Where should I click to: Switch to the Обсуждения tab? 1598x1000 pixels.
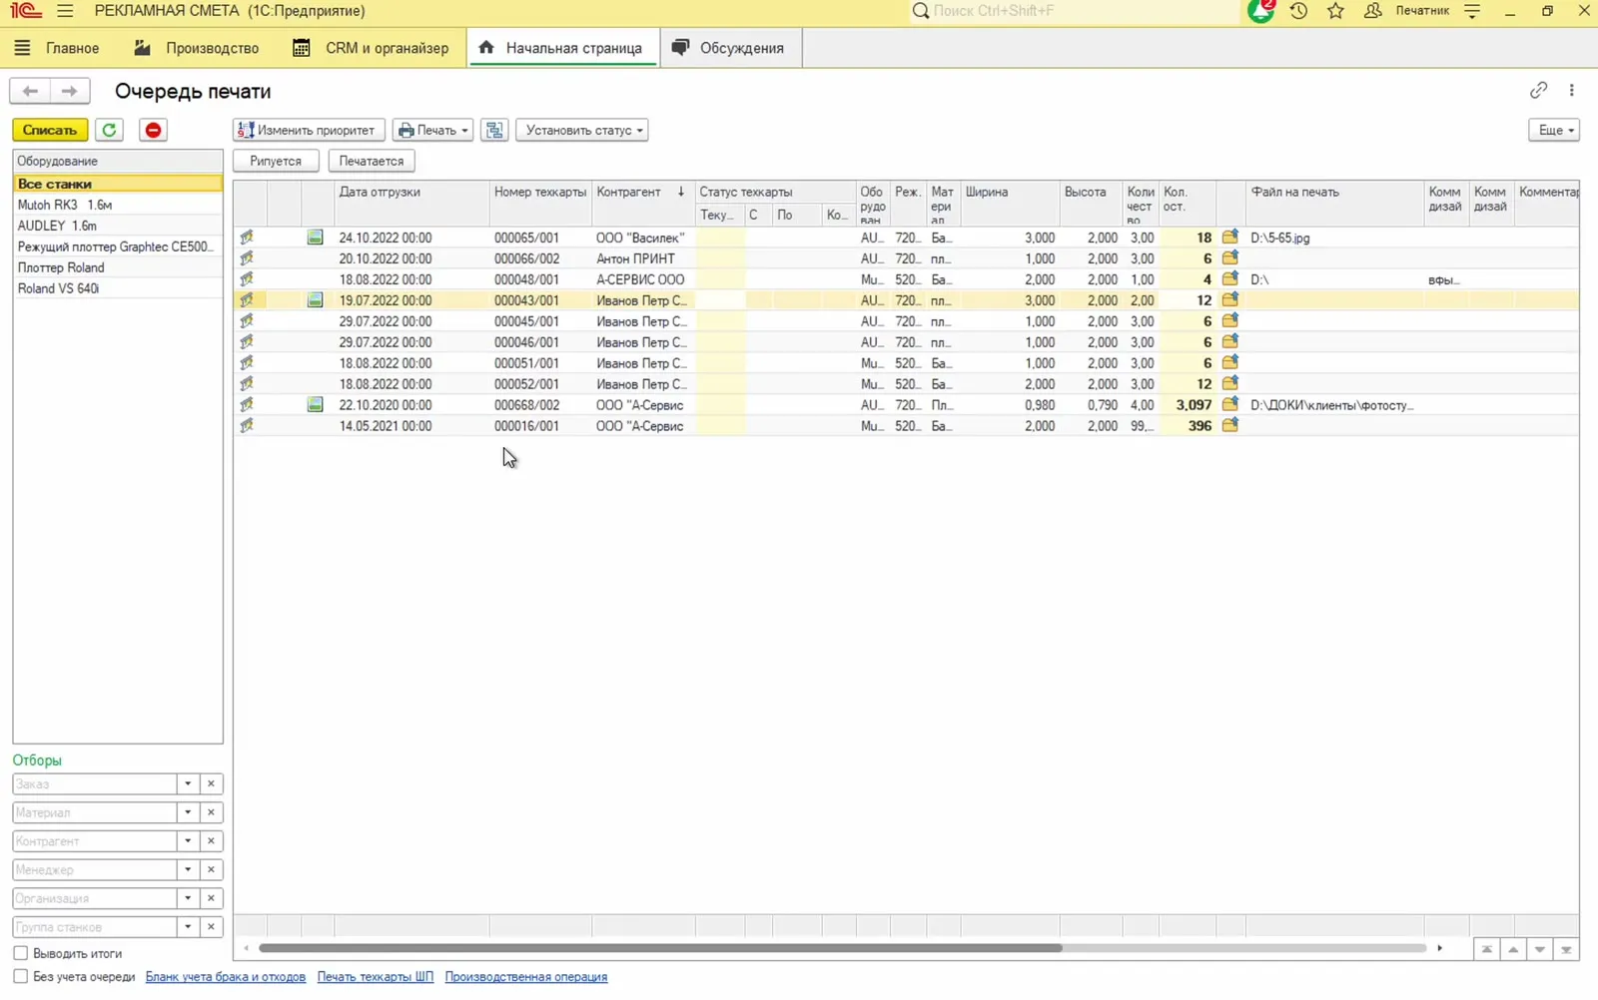pos(728,48)
